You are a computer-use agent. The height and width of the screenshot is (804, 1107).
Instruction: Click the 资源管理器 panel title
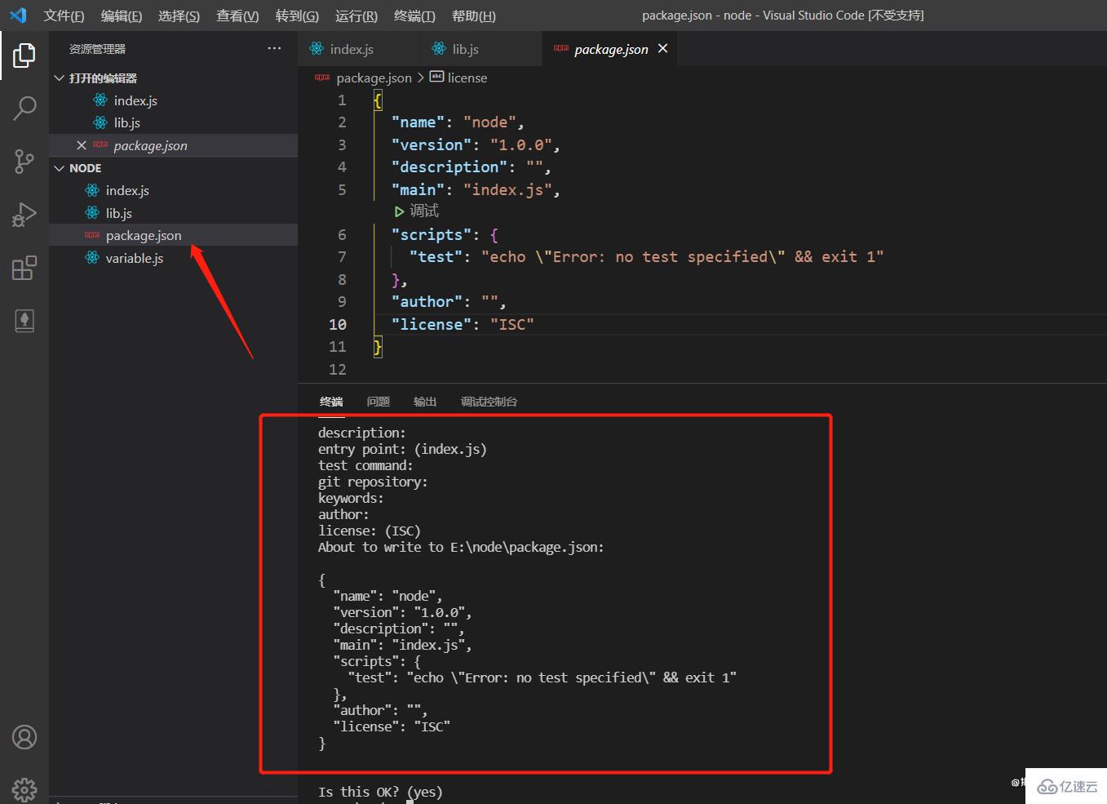click(97, 49)
